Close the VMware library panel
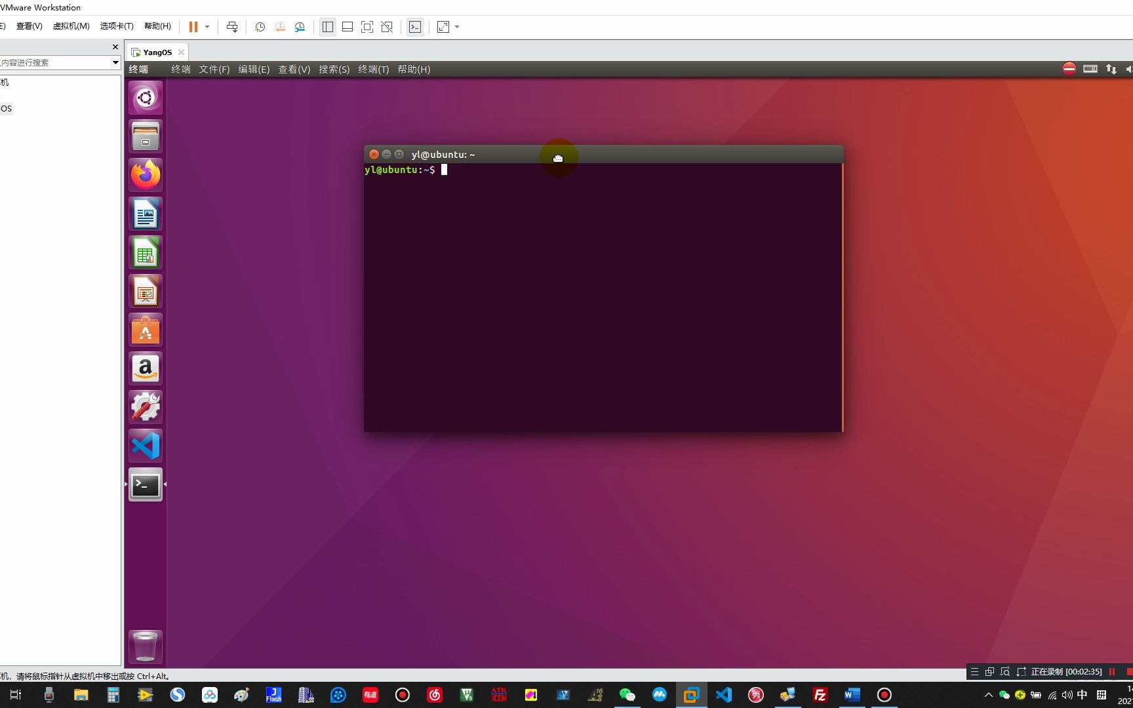Screen dimensions: 1133x708 pos(115,47)
